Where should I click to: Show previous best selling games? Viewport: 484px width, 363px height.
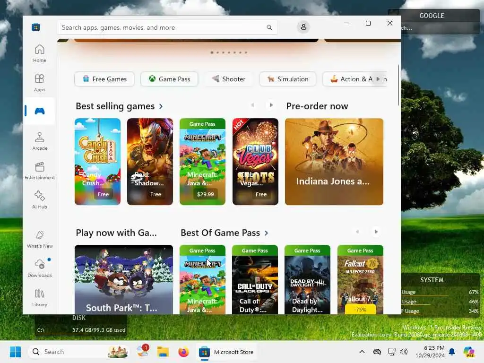click(252, 105)
